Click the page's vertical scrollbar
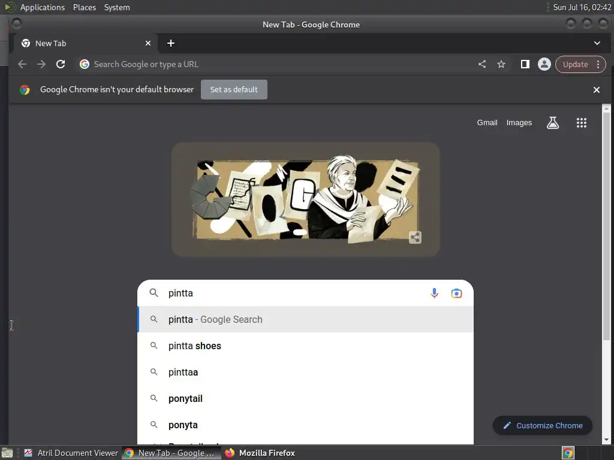614x460 pixels. click(606, 227)
